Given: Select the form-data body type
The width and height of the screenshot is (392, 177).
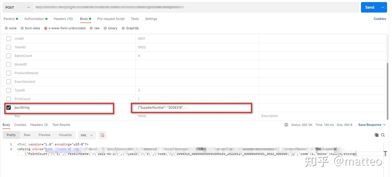Looking at the screenshot, I should pos(22,28).
